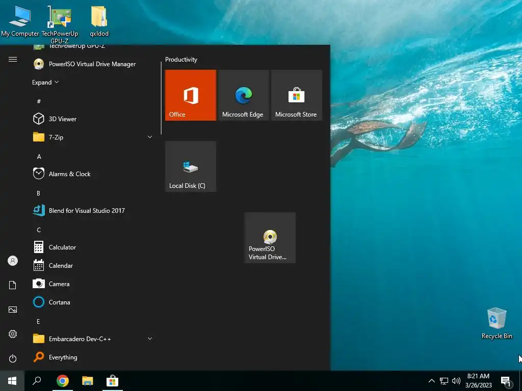
Task: Click Expand under recently added apps
Action: [45, 82]
